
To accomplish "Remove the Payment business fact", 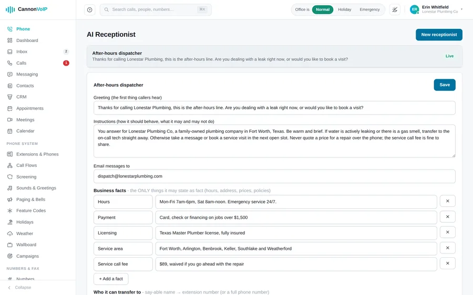I will (x=448, y=217).
